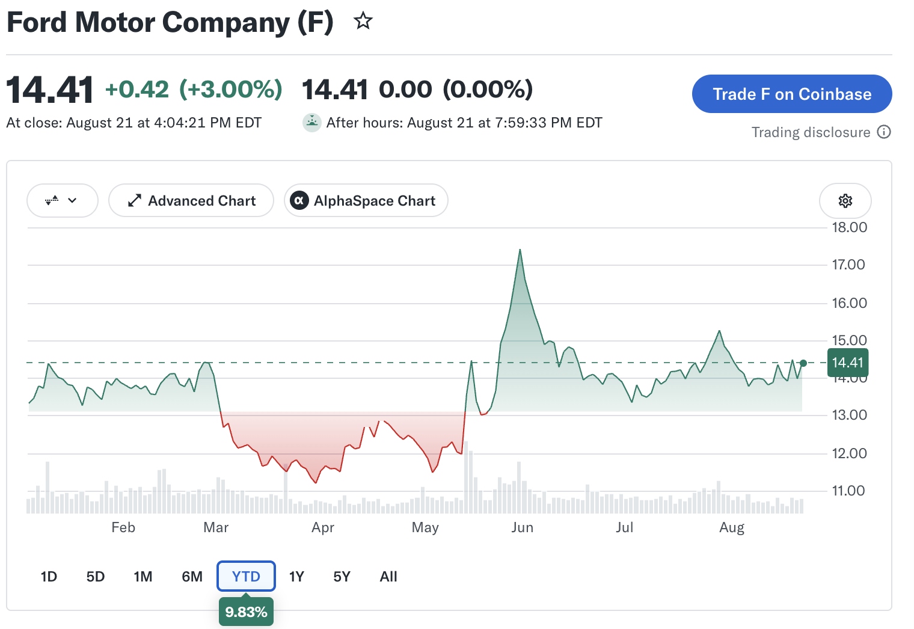This screenshot has width=914, height=629.
Task: Open chart settings gear icon
Action: [845, 201]
